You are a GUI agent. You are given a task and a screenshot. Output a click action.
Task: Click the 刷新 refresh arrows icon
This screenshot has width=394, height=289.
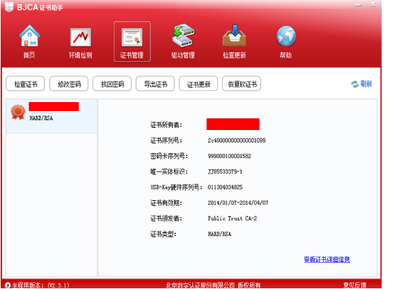click(x=354, y=84)
